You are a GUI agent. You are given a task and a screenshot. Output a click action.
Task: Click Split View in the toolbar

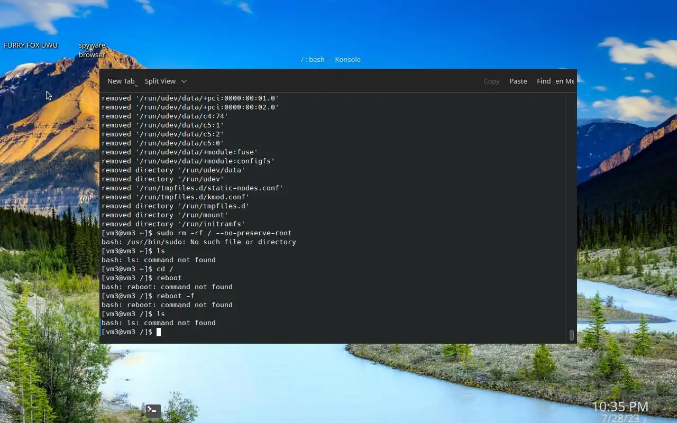click(x=160, y=81)
